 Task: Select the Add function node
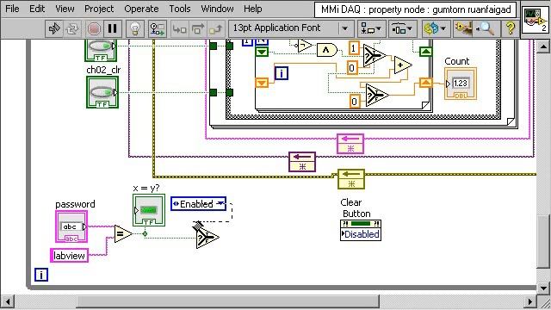[x=402, y=65]
